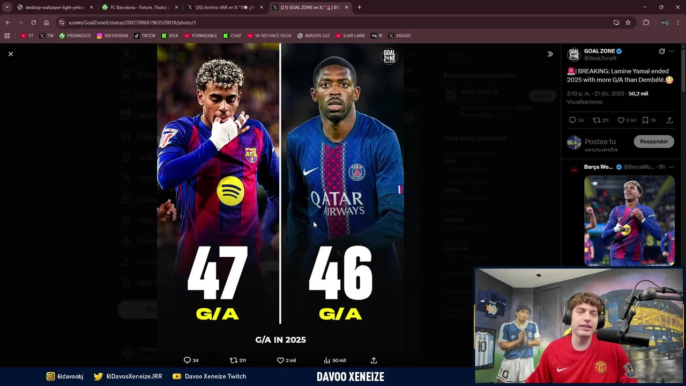Open the apps grid in bookmarks bar
Screen dimensions: 686x386
(7, 36)
